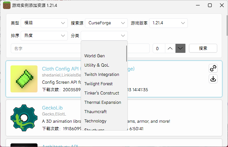Viewport: 228px width, 147px height.
Task: Choose Technology in the category list
Action: pos(95,121)
